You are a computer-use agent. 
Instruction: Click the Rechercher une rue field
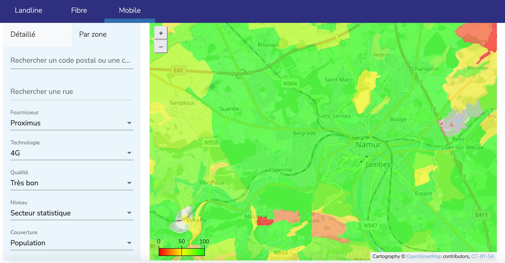(x=72, y=92)
